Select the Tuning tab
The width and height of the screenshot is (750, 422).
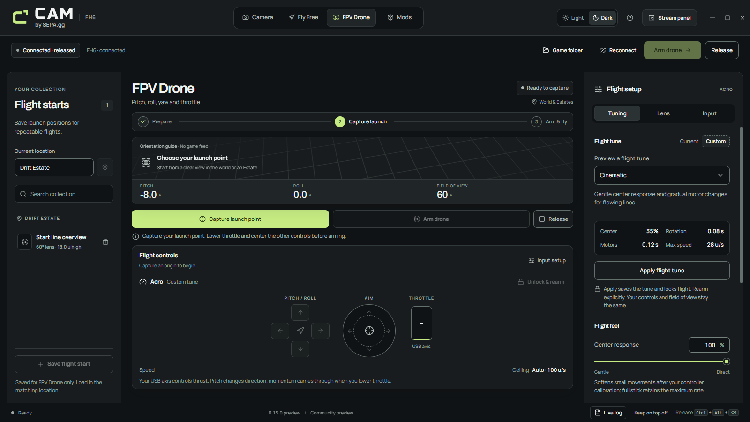[617, 113]
